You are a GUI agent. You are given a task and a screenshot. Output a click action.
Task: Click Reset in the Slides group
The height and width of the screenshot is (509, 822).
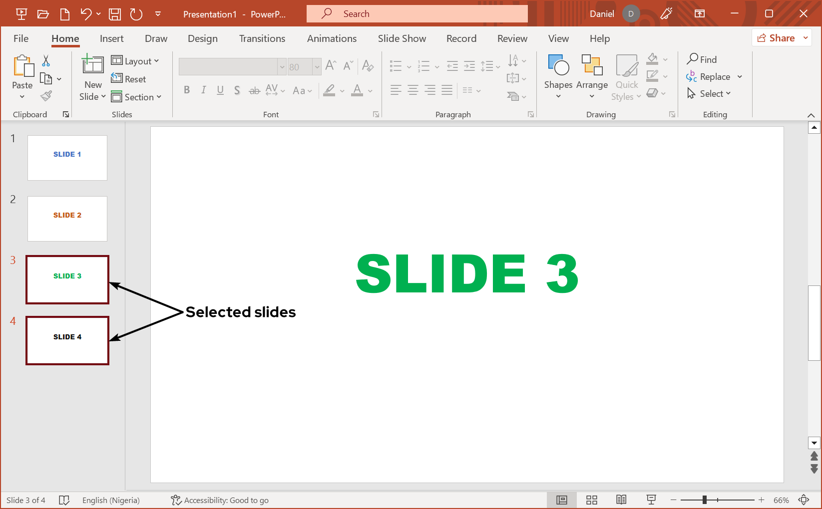tap(129, 78)
